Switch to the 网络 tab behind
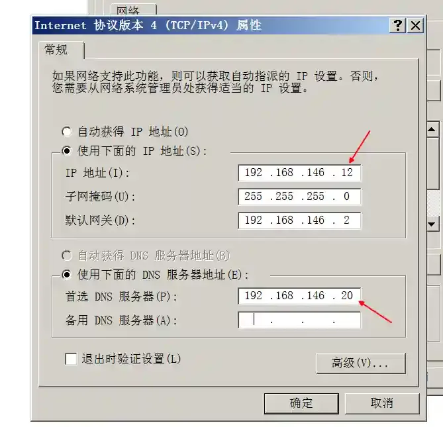This screenshot has width=443, height=427. (x=128, y=11)
